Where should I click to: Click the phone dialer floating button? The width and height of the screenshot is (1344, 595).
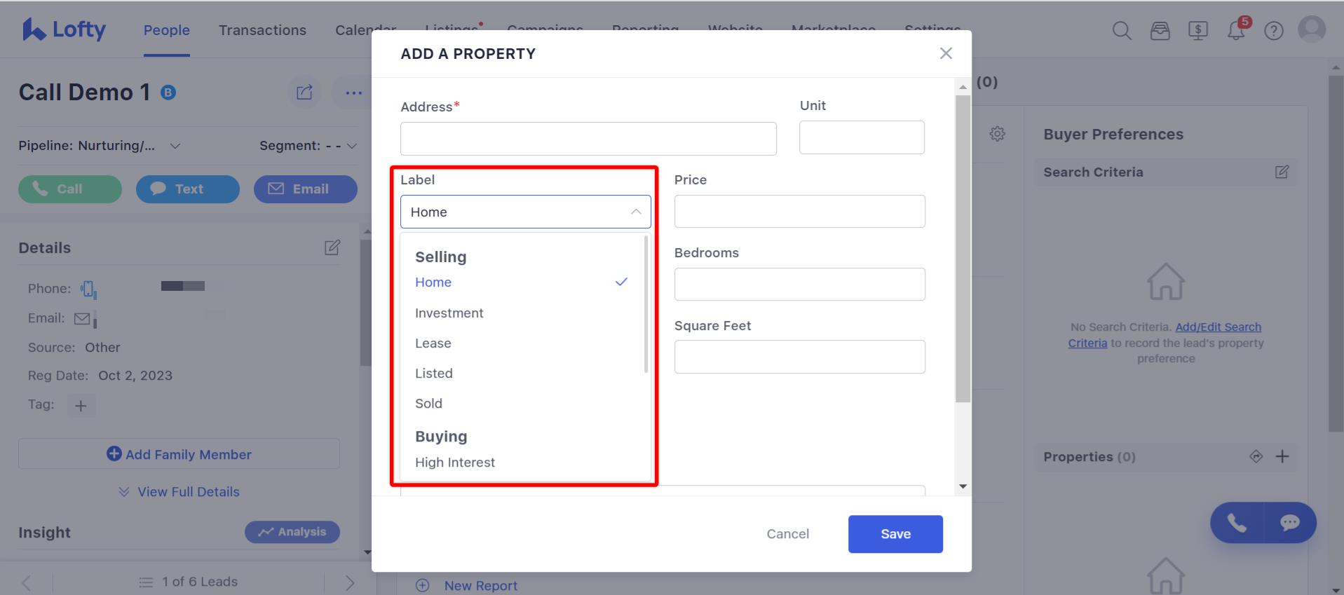(x=1237, y=522)
